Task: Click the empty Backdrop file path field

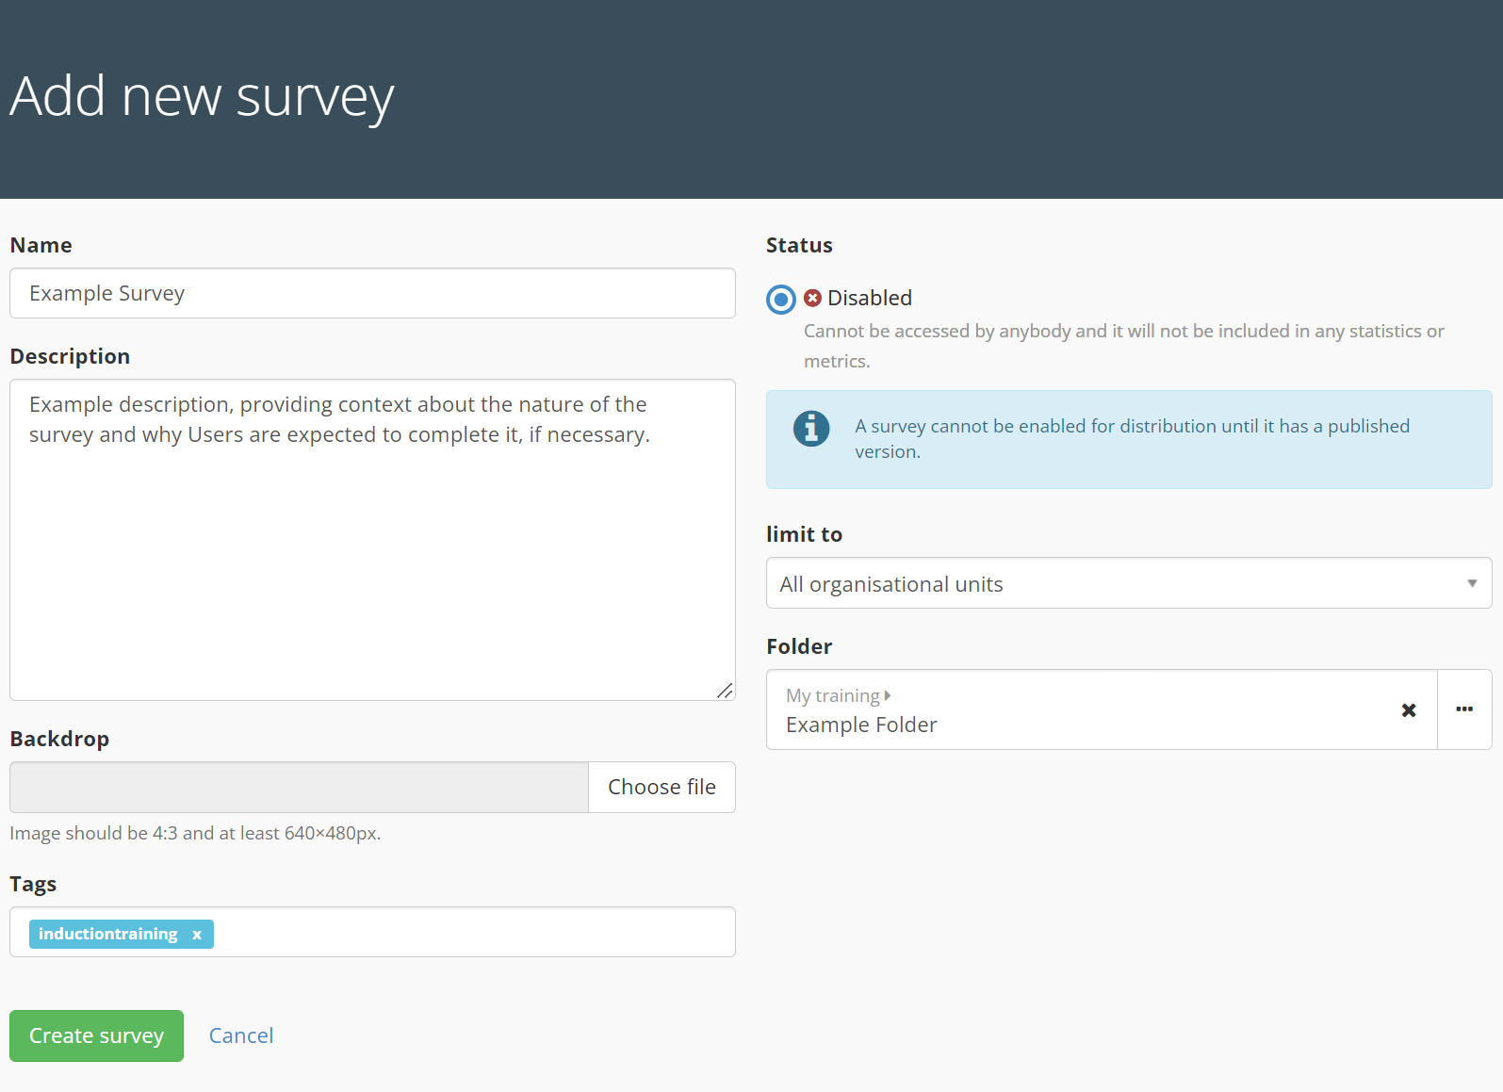Action: click(x=299, y=787)
